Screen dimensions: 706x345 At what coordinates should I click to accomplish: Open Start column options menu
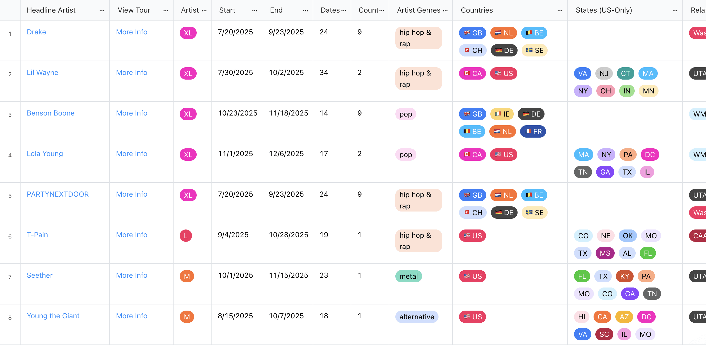coord(254,11)
